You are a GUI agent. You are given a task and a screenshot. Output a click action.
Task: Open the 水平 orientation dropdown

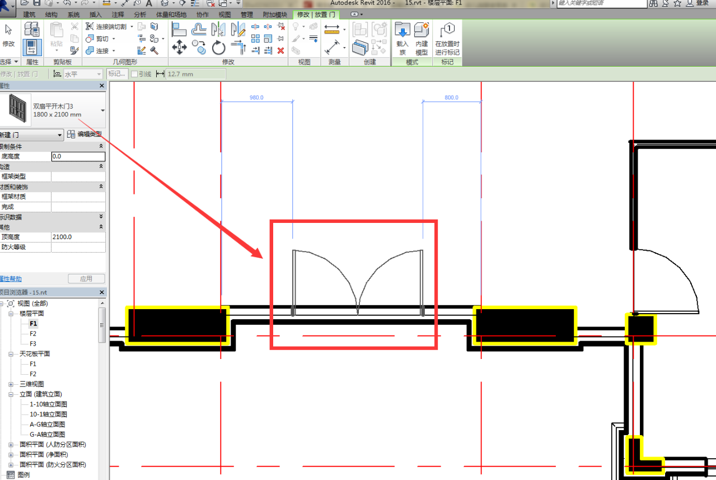tap(99, 74)
